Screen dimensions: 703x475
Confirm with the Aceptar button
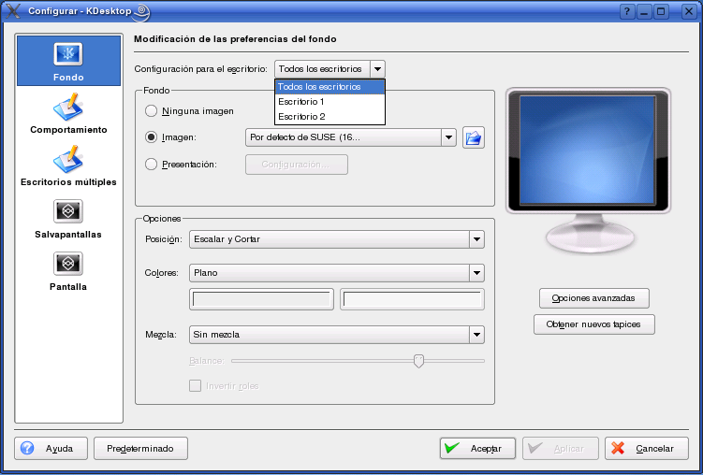(x=477, y=449)
